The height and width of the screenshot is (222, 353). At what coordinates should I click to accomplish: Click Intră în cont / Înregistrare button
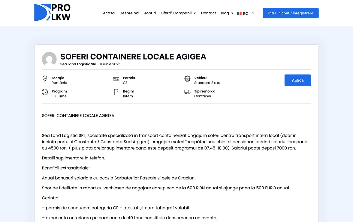291,13
